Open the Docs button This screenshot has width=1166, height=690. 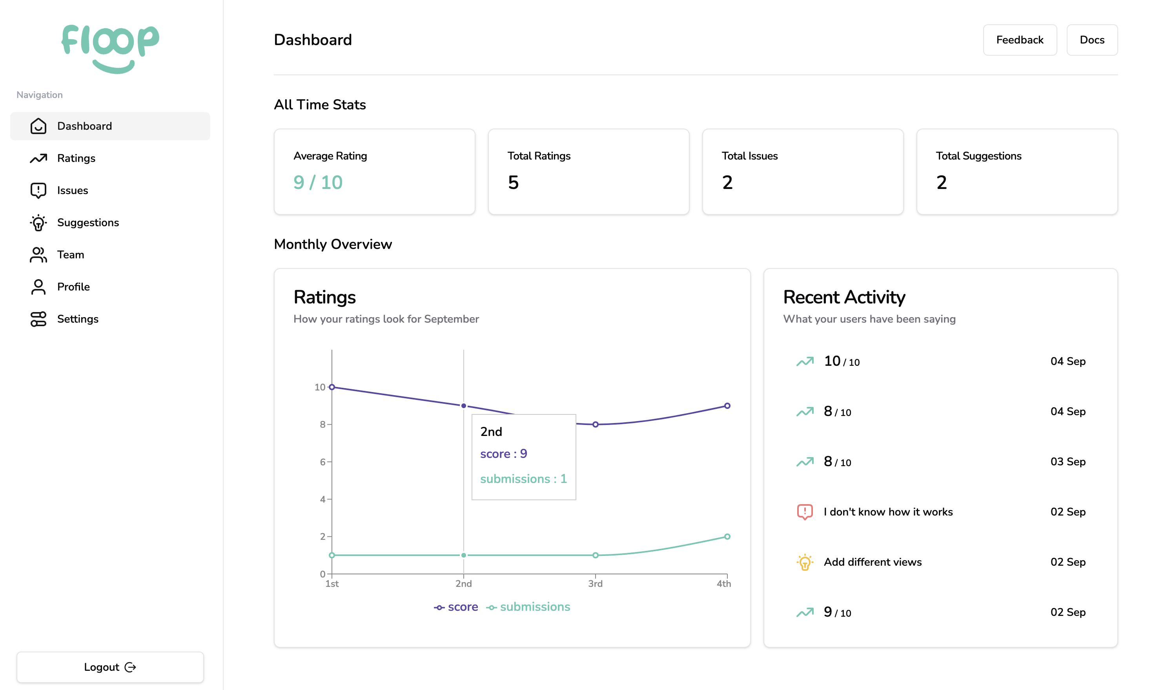point(1092,40)
